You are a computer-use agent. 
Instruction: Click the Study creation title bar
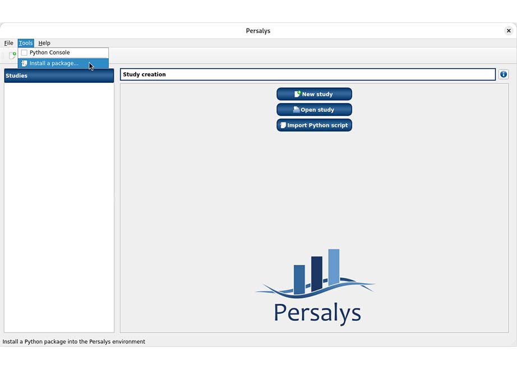pyautogui.click(x=308, y=74)
